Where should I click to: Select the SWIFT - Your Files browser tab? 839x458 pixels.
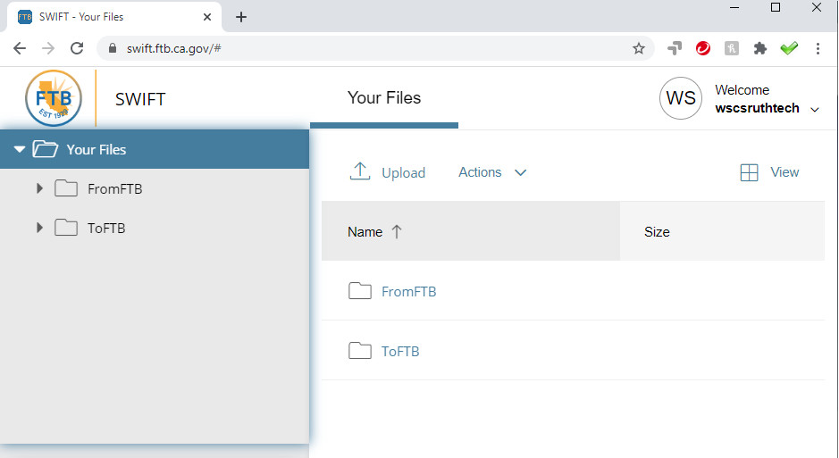(114, 17)
